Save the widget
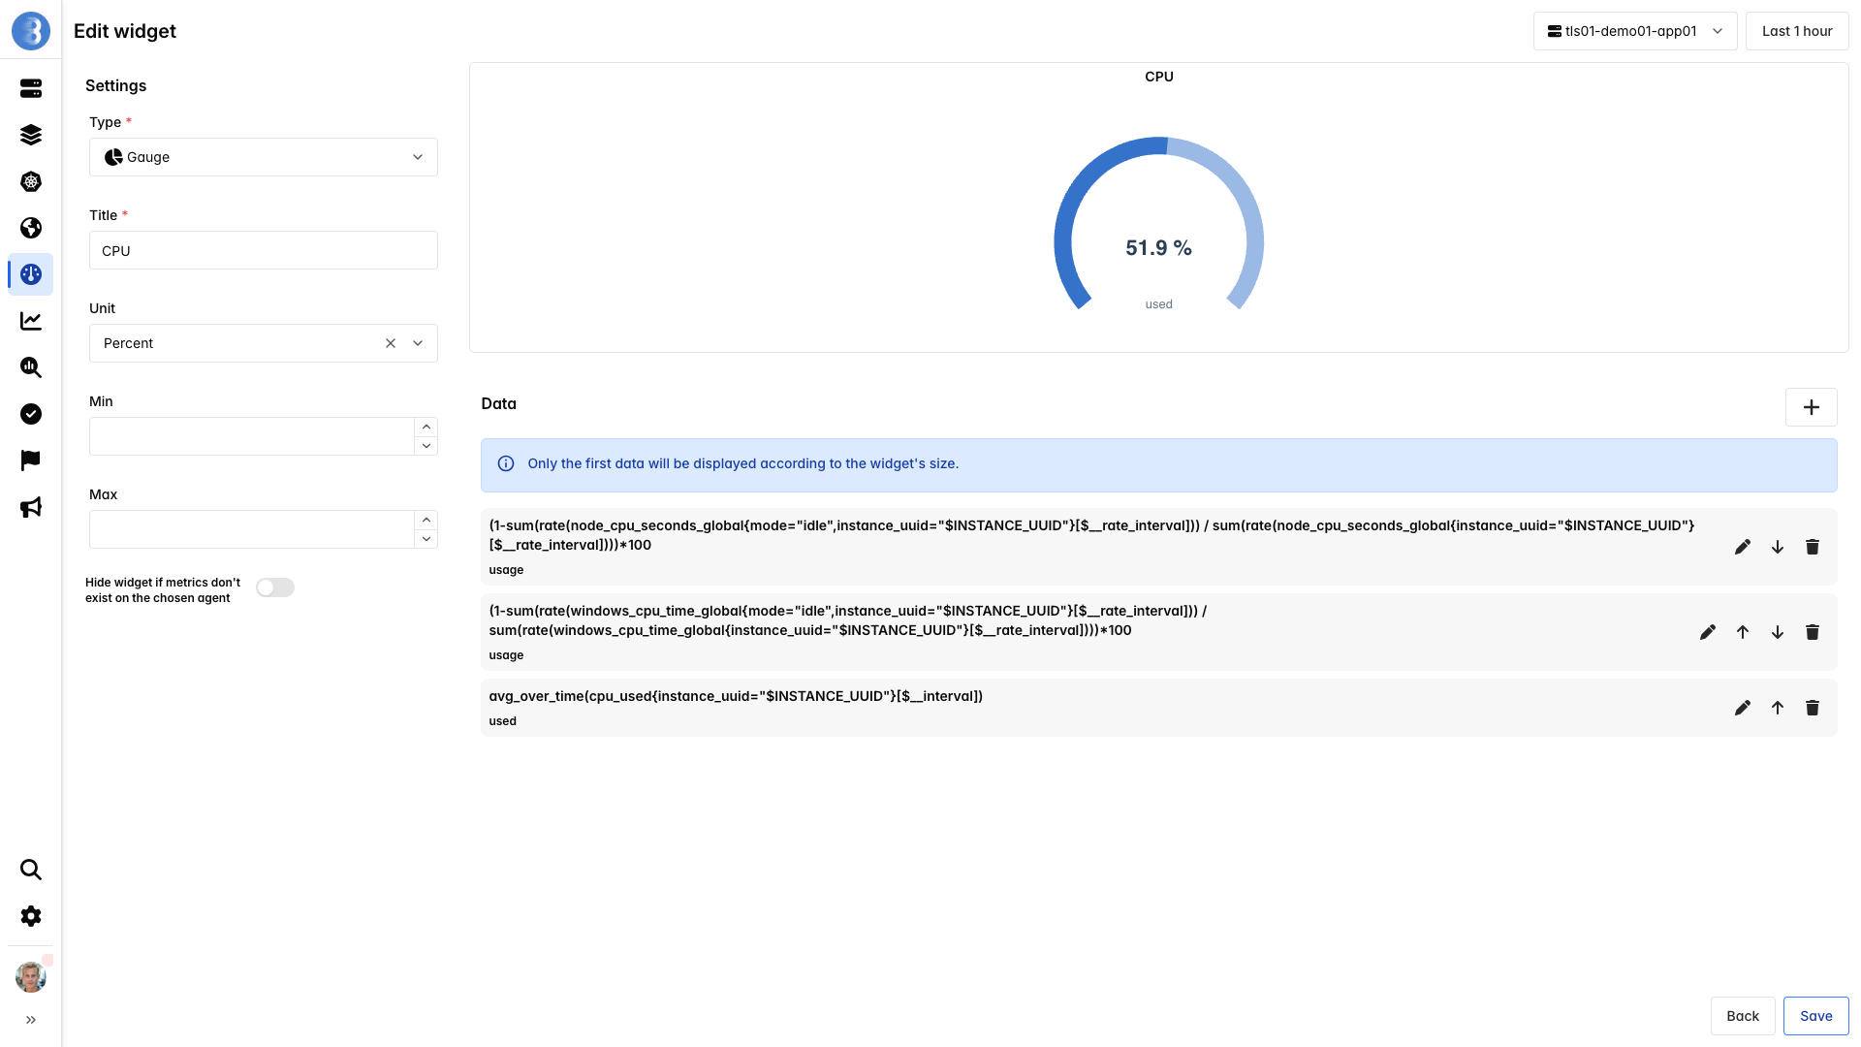The width and height of the screenshot is (1861, 1047). point(1816,1016)
